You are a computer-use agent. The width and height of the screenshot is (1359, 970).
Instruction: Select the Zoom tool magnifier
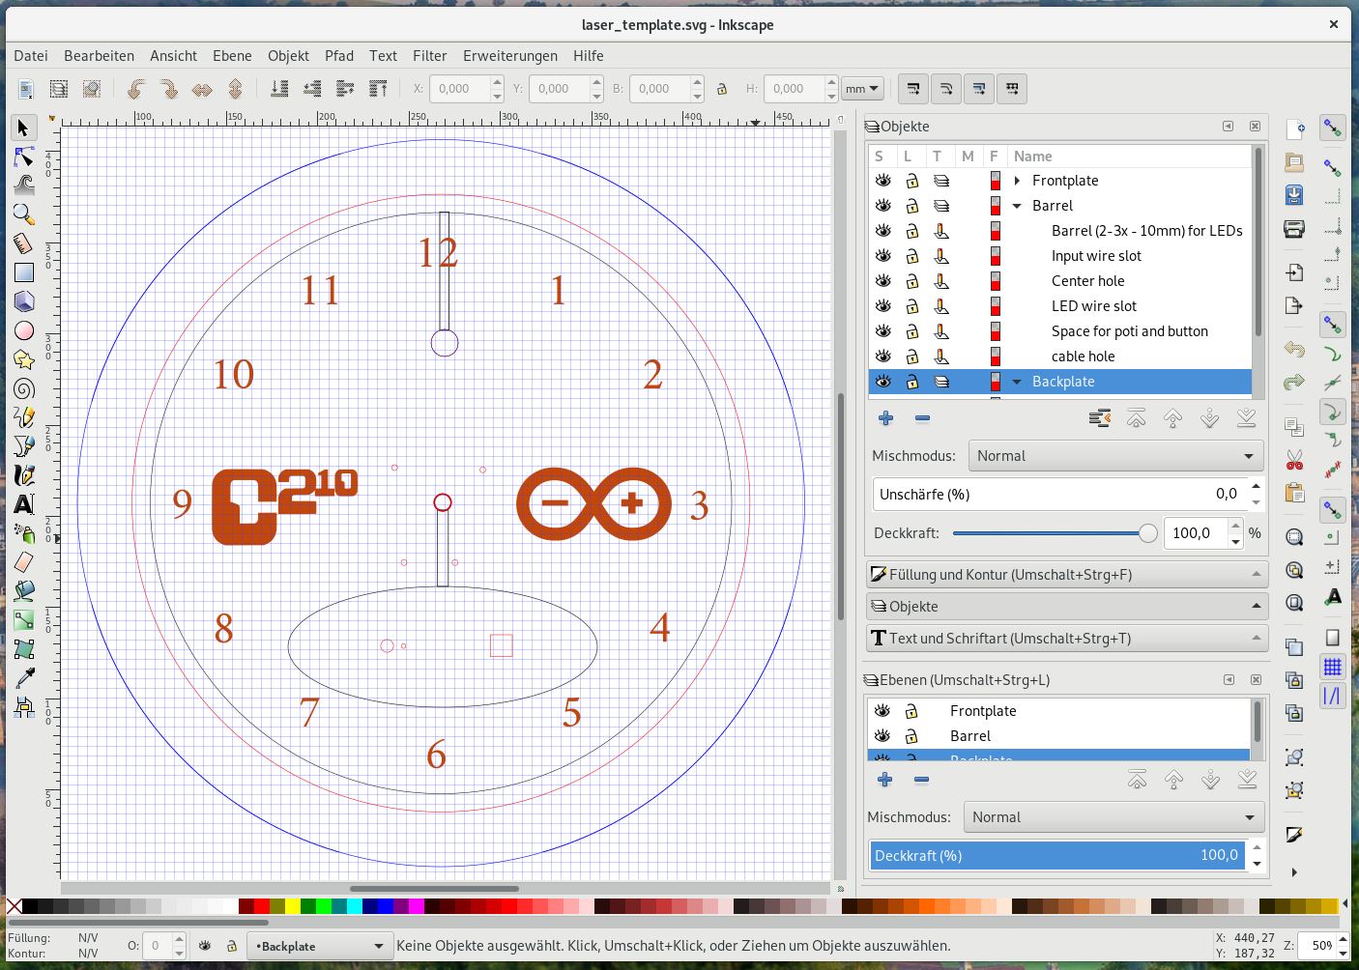tap(24, 214)
